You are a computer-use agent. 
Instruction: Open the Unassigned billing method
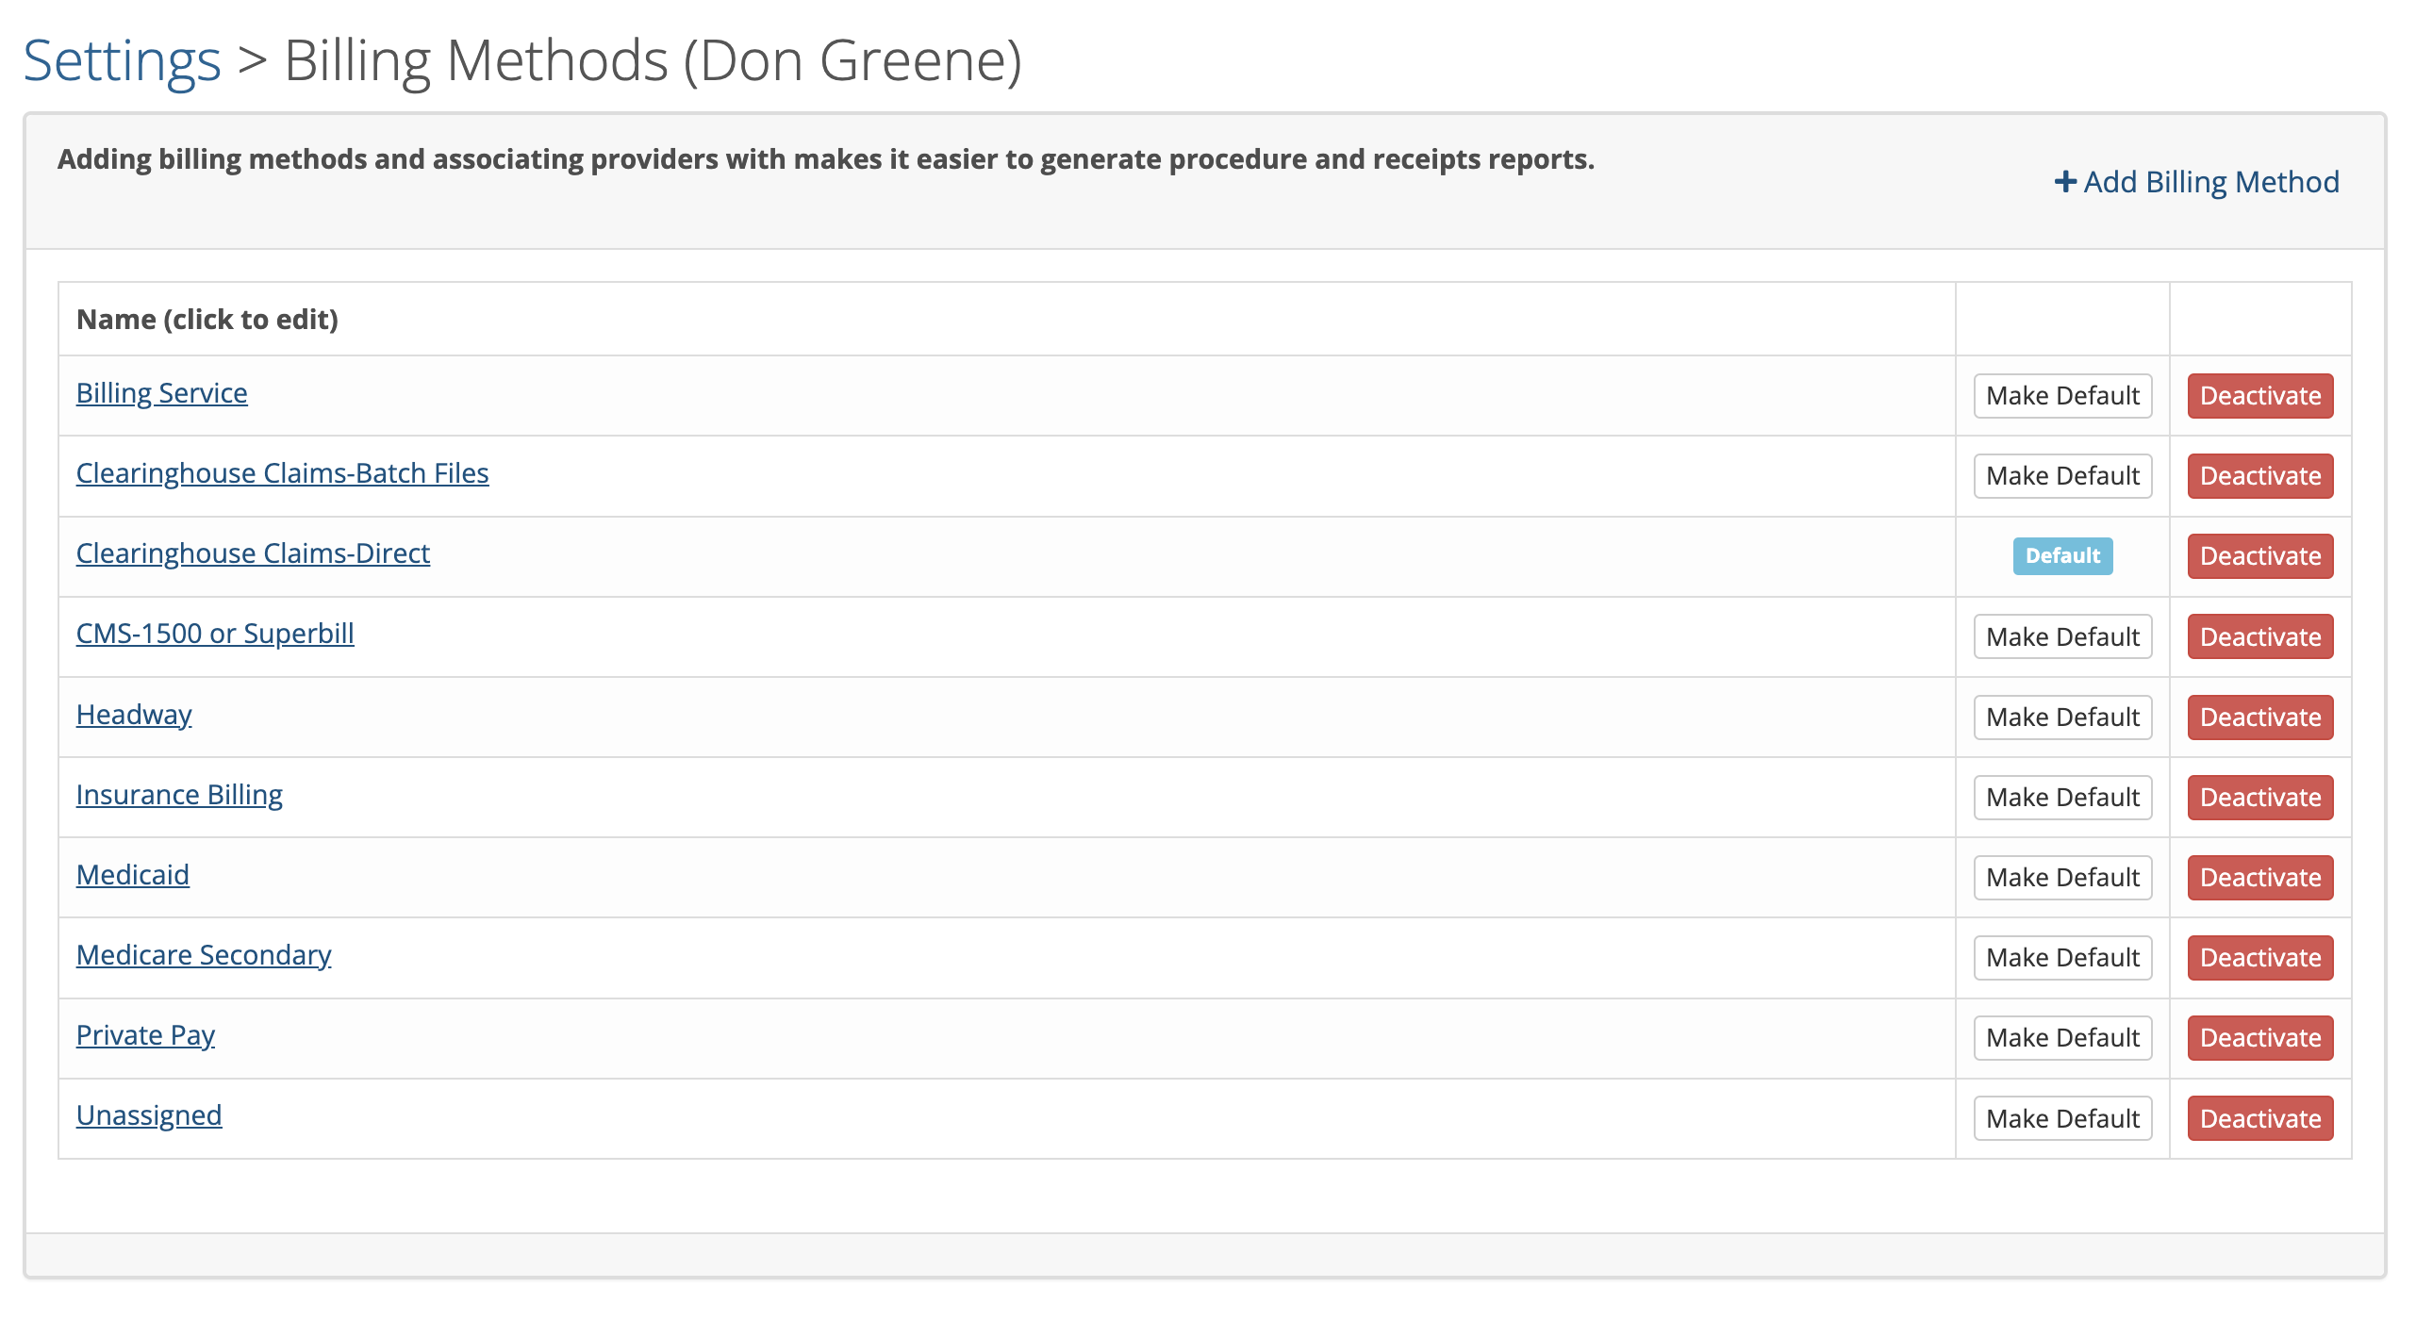click(149, 1115)
